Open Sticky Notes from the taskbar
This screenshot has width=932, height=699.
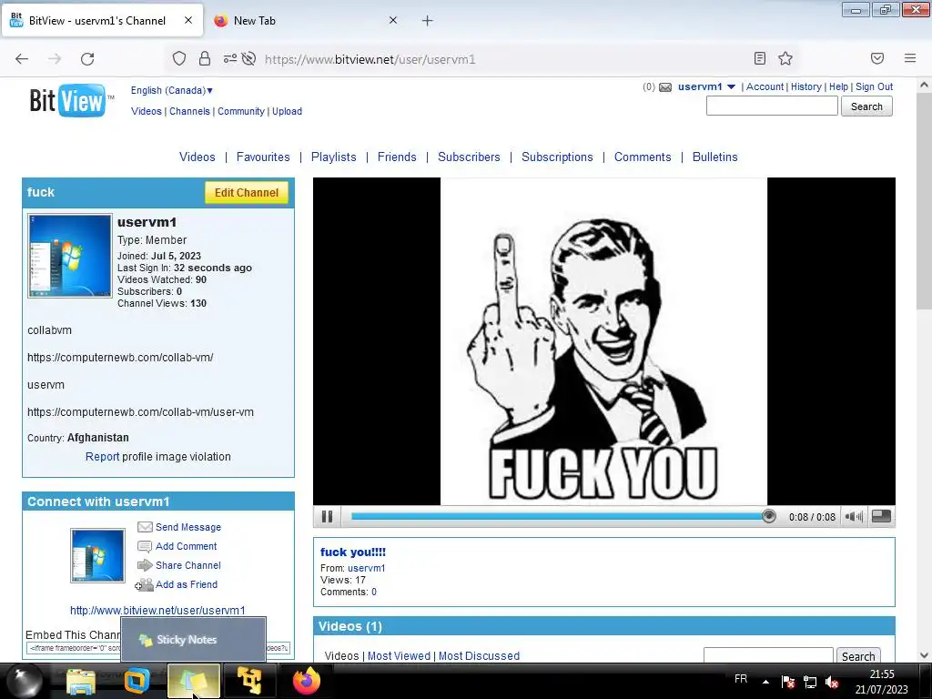click(x=194, y=681)
